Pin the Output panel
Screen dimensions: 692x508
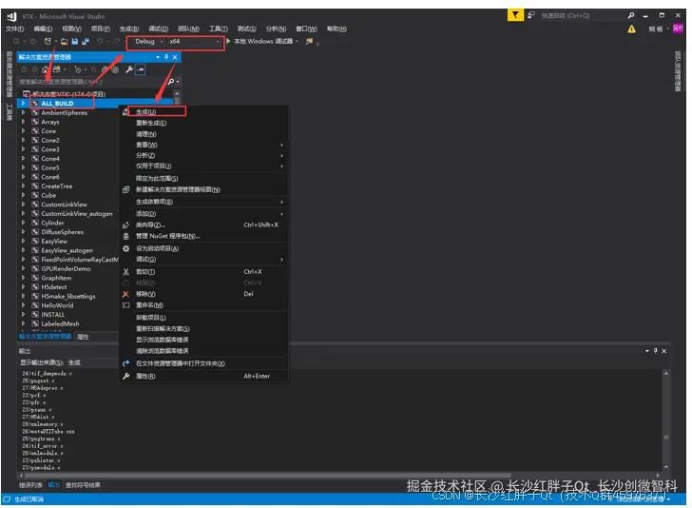point(655,351)
